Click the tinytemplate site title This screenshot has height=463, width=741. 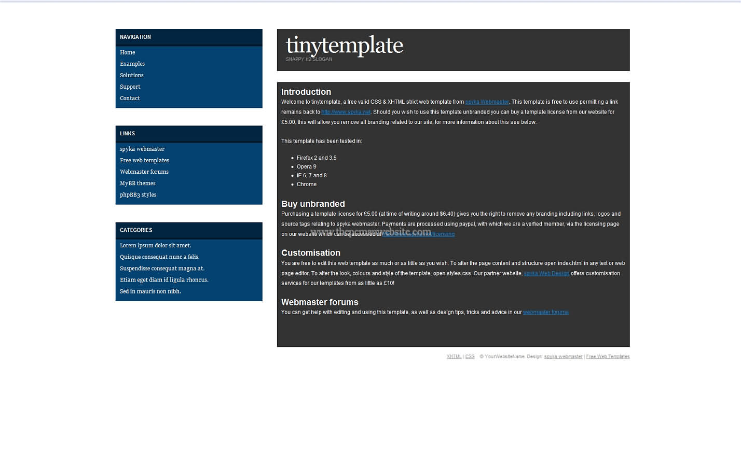[x=345, y=45]
